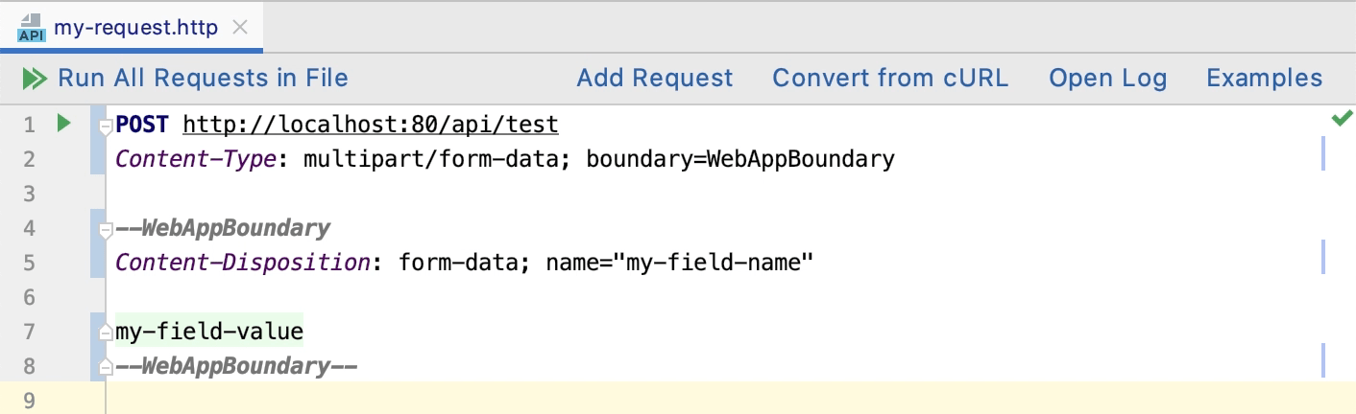
Task: Click the my-field-value text
Action: click(208, 333)
